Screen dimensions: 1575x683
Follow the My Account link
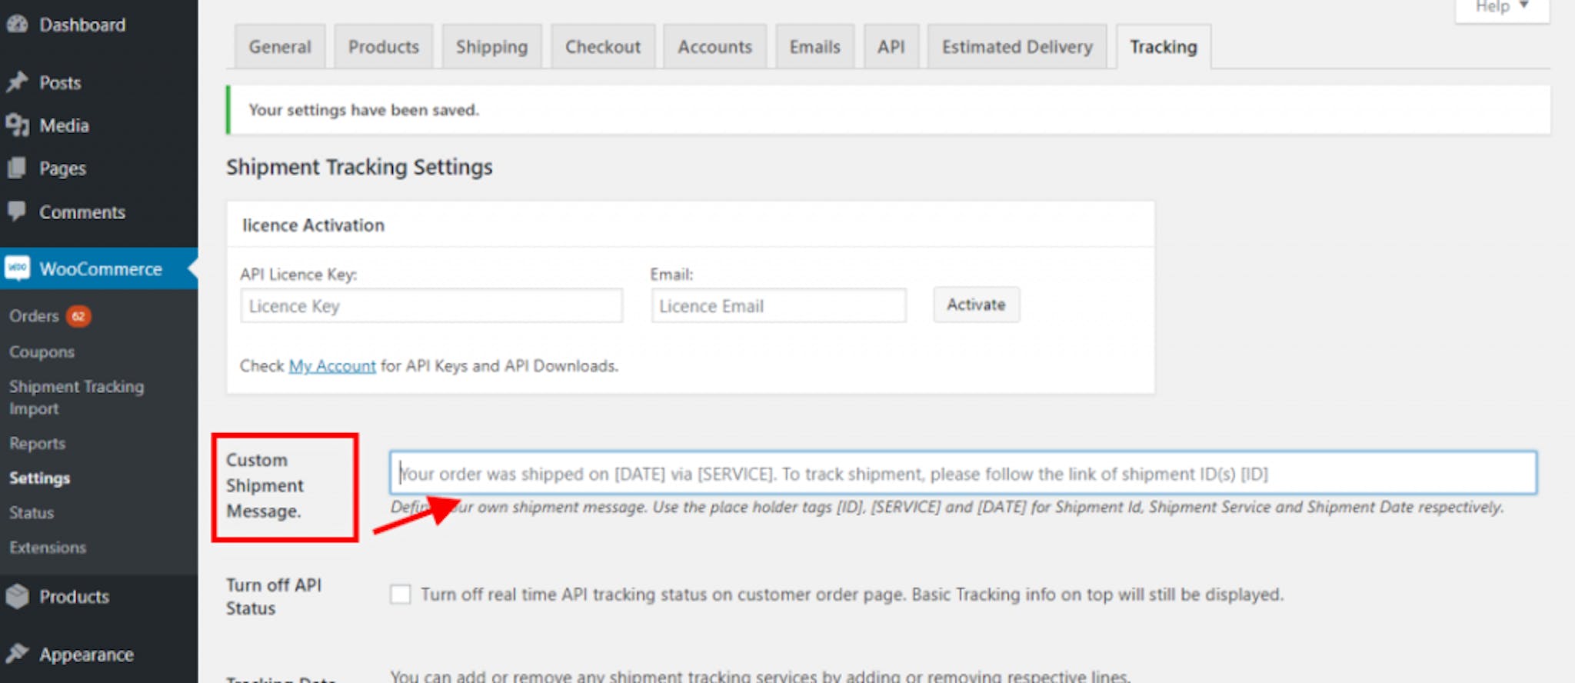332,366
